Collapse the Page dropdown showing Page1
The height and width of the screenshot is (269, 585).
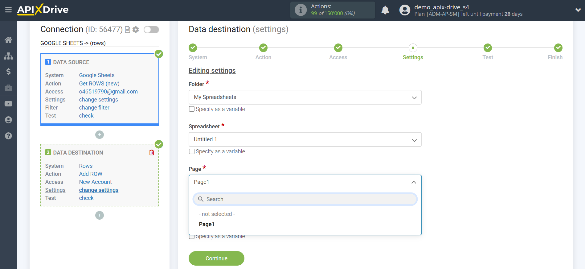pos(305,182)
